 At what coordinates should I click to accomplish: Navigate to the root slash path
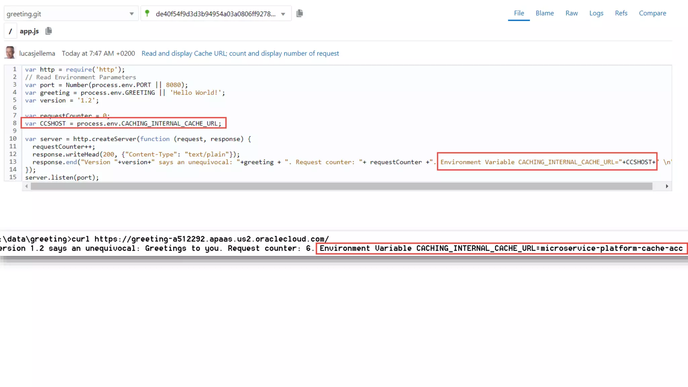tap(10, 31)
